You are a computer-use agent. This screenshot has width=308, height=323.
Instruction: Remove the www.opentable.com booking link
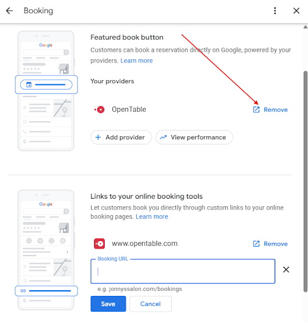click(x=276, y=244)
